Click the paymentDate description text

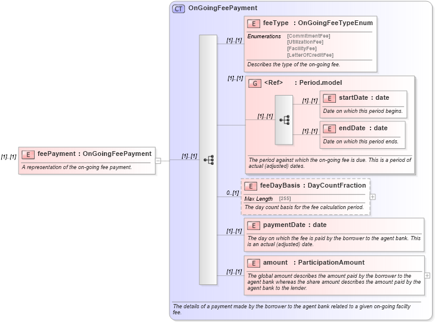pyautogui.click(x=334, y=241)
